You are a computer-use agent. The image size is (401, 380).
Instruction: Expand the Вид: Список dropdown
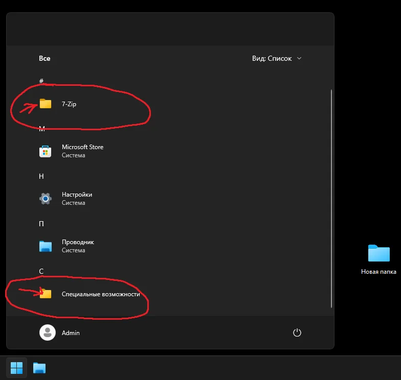click(x=277, y=58)
